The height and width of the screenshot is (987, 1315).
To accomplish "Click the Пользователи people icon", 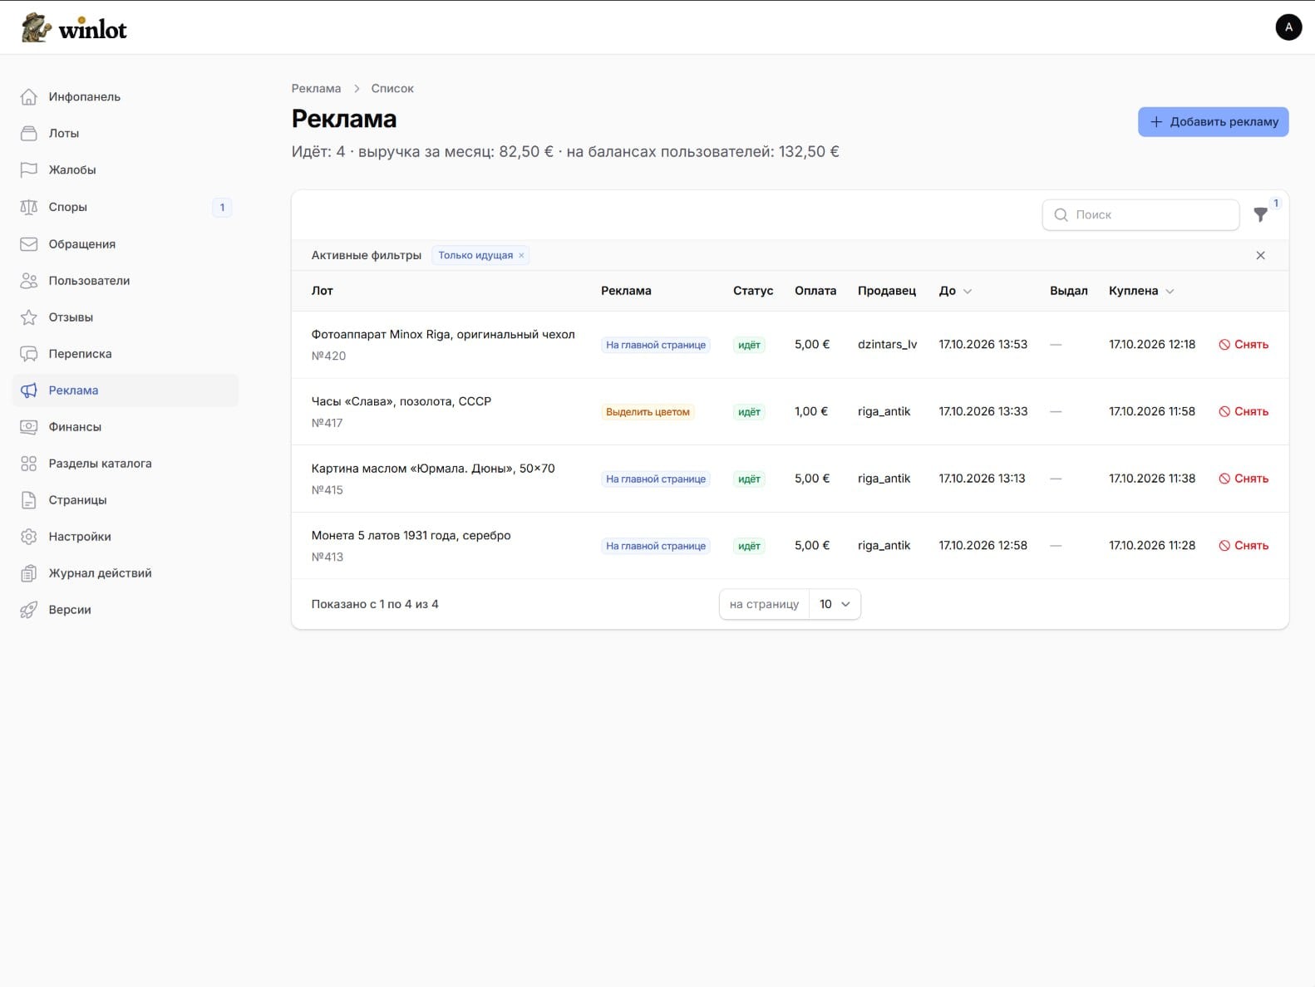I will click(28, 280).
